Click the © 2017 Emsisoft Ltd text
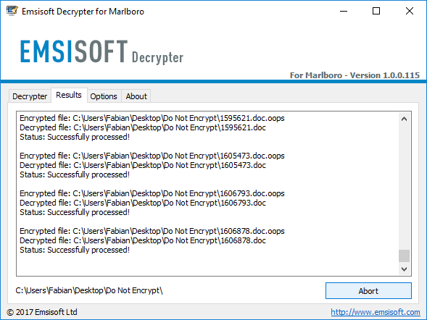Image resolution: width=427 pixels, height=320 pixels. coord(42,312)
